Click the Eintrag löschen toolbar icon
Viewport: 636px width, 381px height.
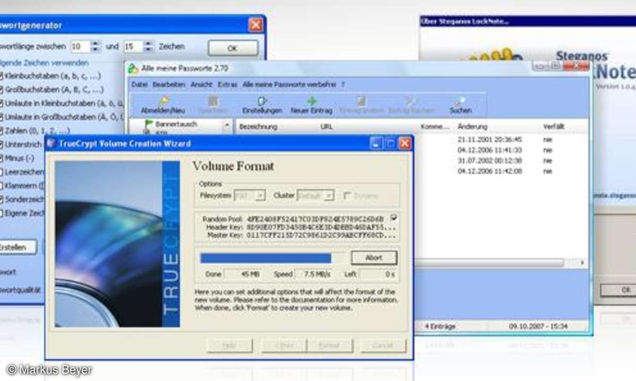tap(411, 105)
